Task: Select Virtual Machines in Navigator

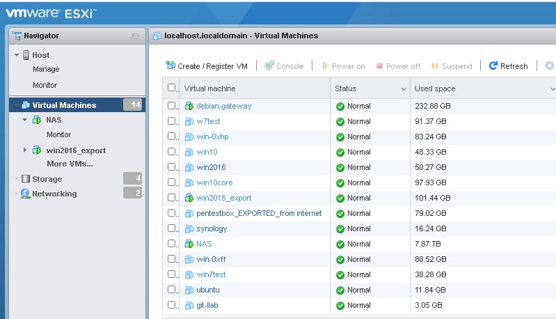Action: [77, 105]
